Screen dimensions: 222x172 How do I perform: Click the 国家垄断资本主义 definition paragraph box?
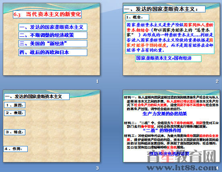pos(170,38)
